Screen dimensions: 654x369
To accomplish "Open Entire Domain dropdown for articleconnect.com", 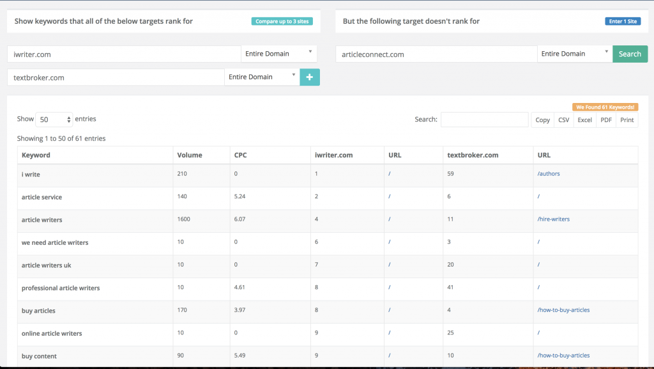I will (575, 54).
